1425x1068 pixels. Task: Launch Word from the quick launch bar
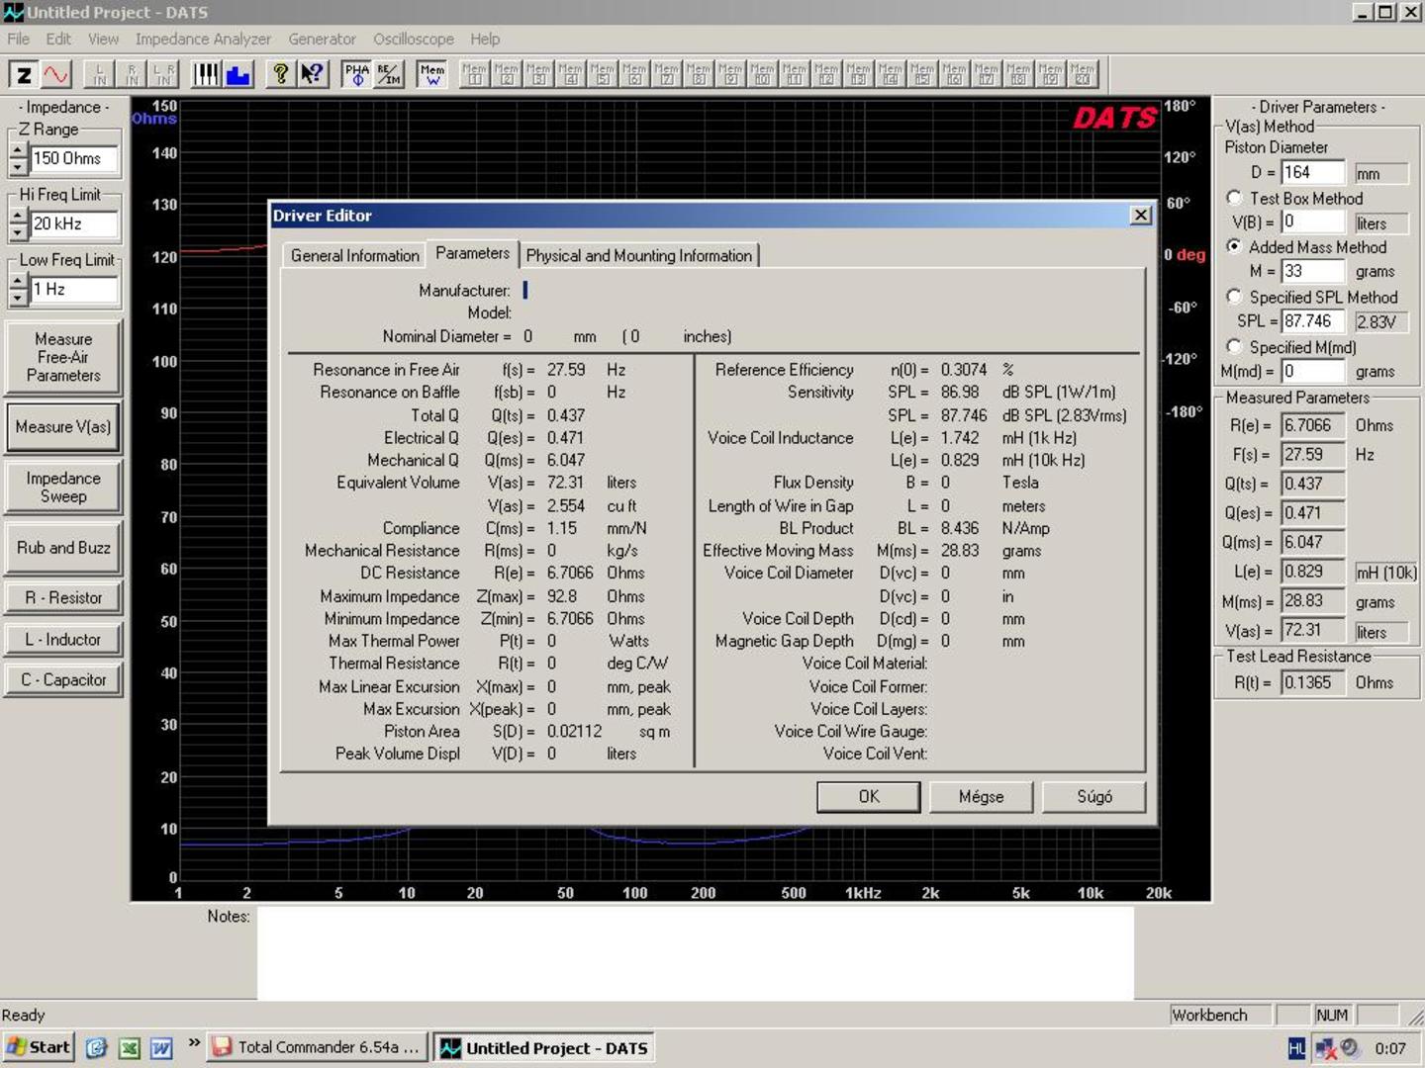pyautogui.click(x=161, y=1048)
